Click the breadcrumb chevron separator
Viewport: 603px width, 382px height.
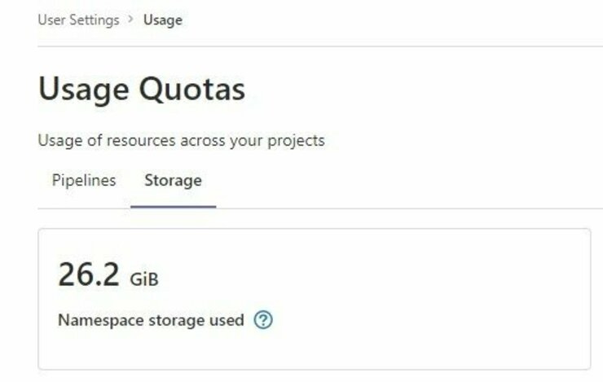[130, 19]
